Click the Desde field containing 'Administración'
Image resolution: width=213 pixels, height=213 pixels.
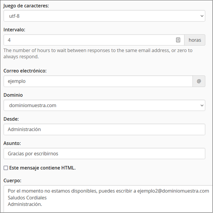pyautogui.click(x=104, y=129)
